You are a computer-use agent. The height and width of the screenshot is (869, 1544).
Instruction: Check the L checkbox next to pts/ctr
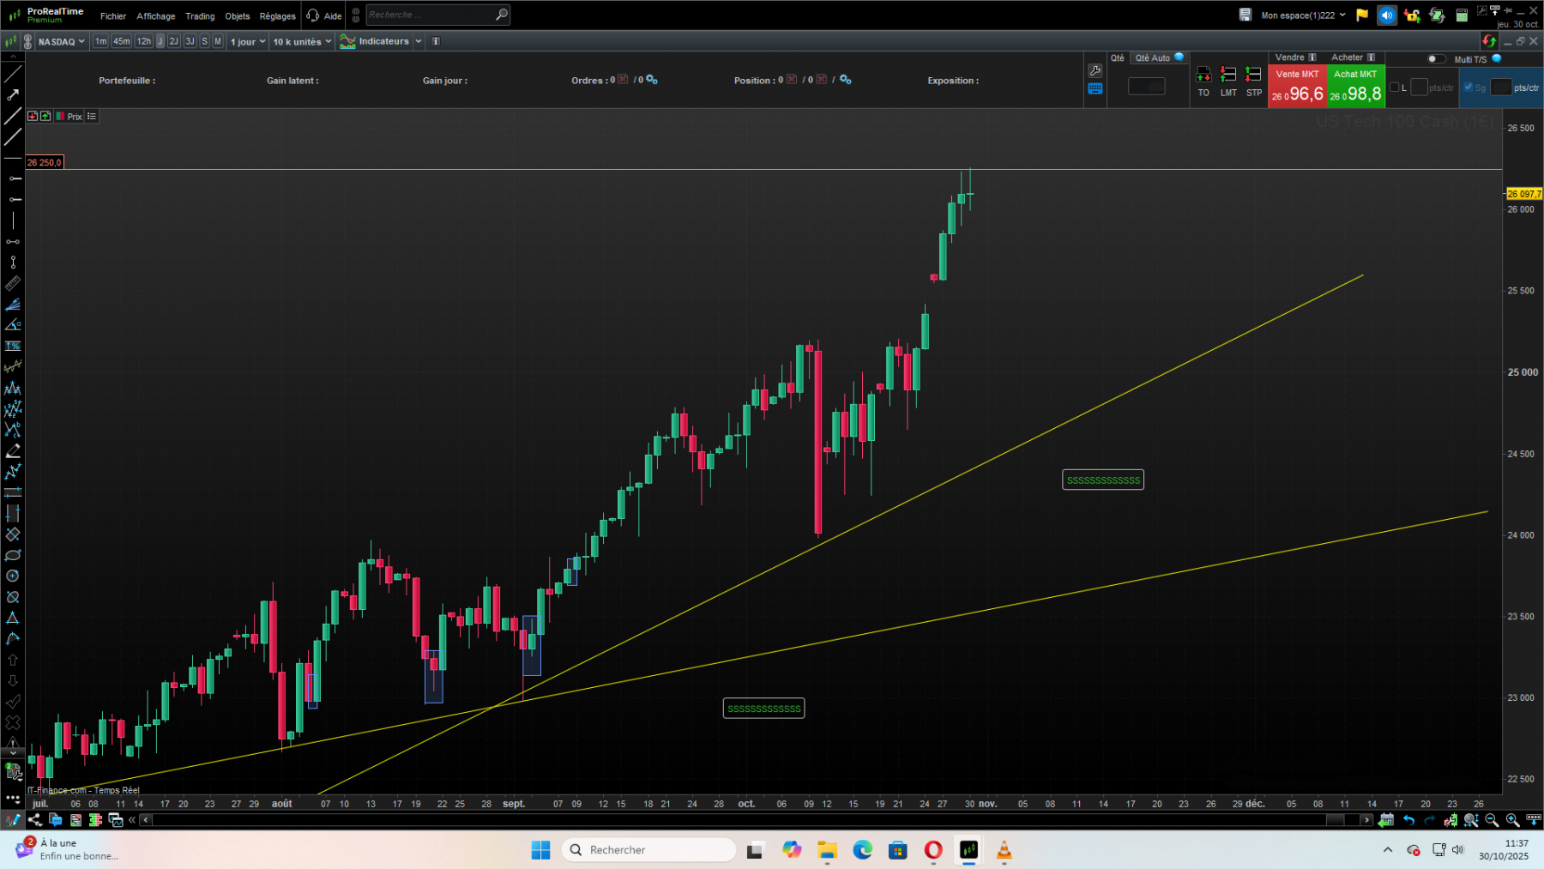[1395, 88]
